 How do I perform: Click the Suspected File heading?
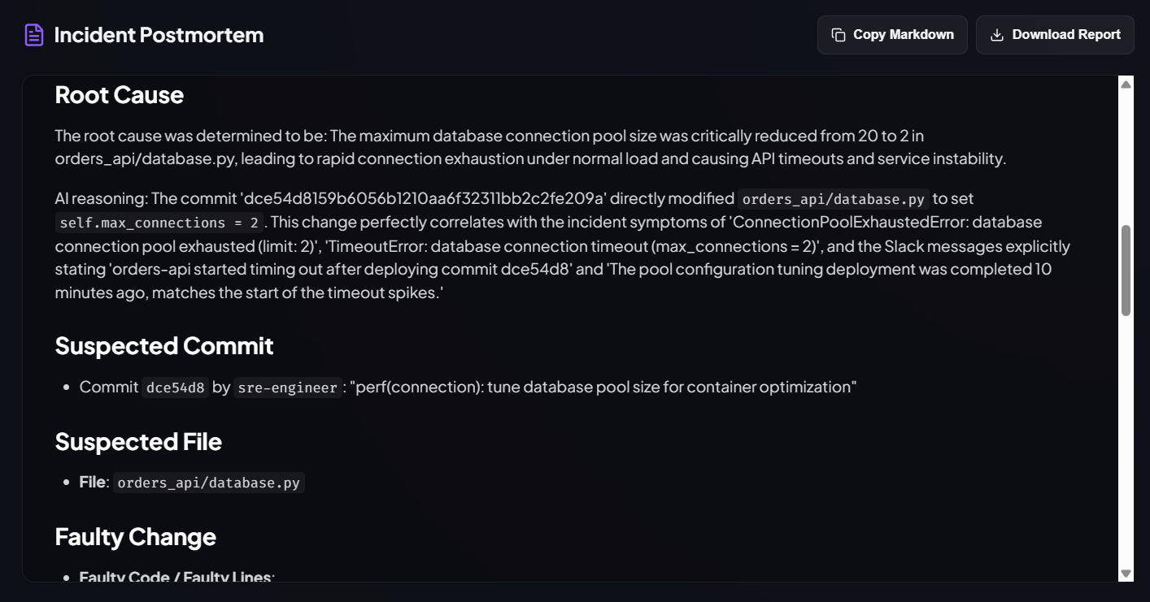tap(138, 442)
